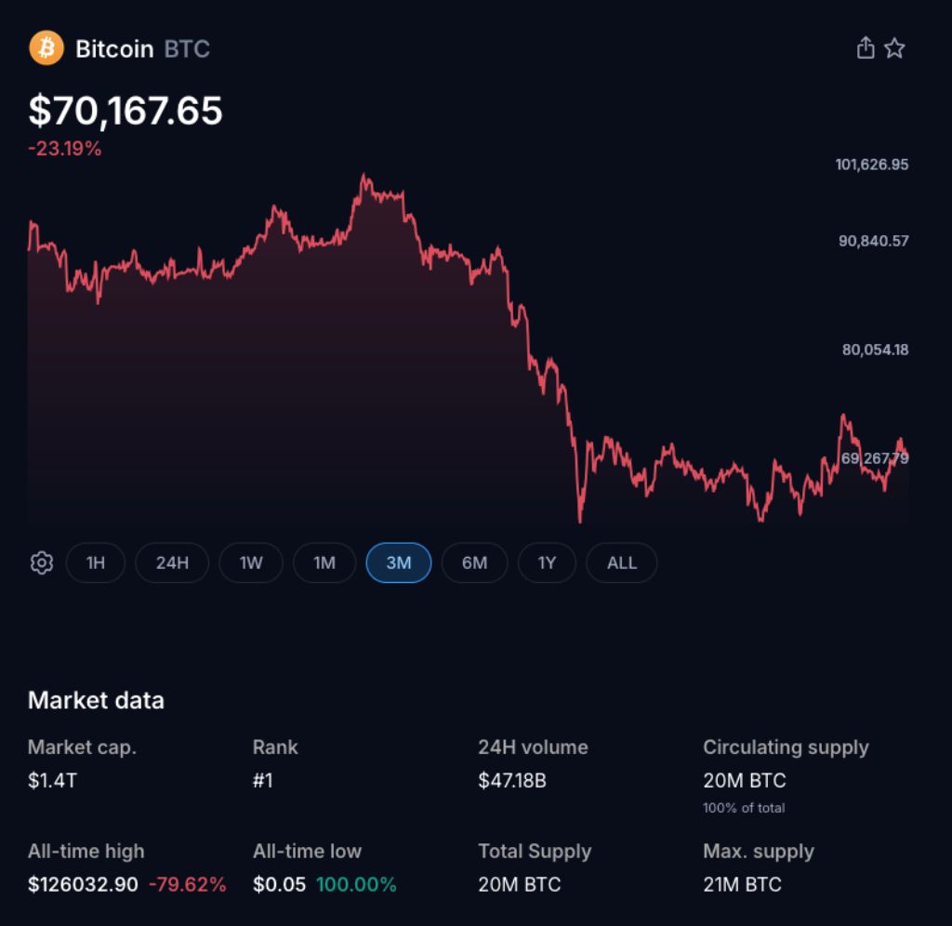Open the chart settings gear
Screen dimensions: 952x926
click(41, 562)
